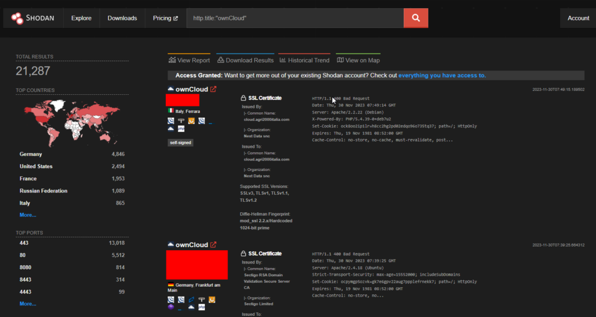
Task: Open the Downloads page
Action: click(x=122, y=18)
